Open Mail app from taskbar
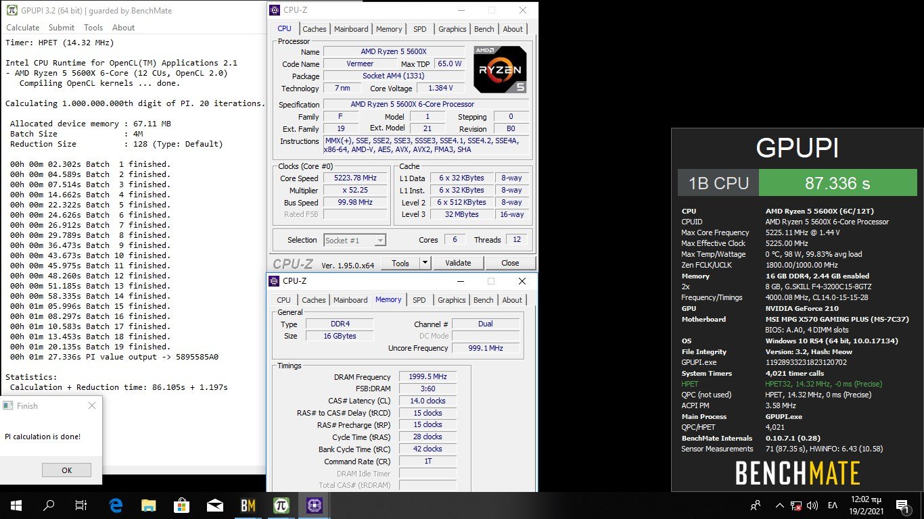The width and height of the screenshot is (924, 519). coord(215,505)
